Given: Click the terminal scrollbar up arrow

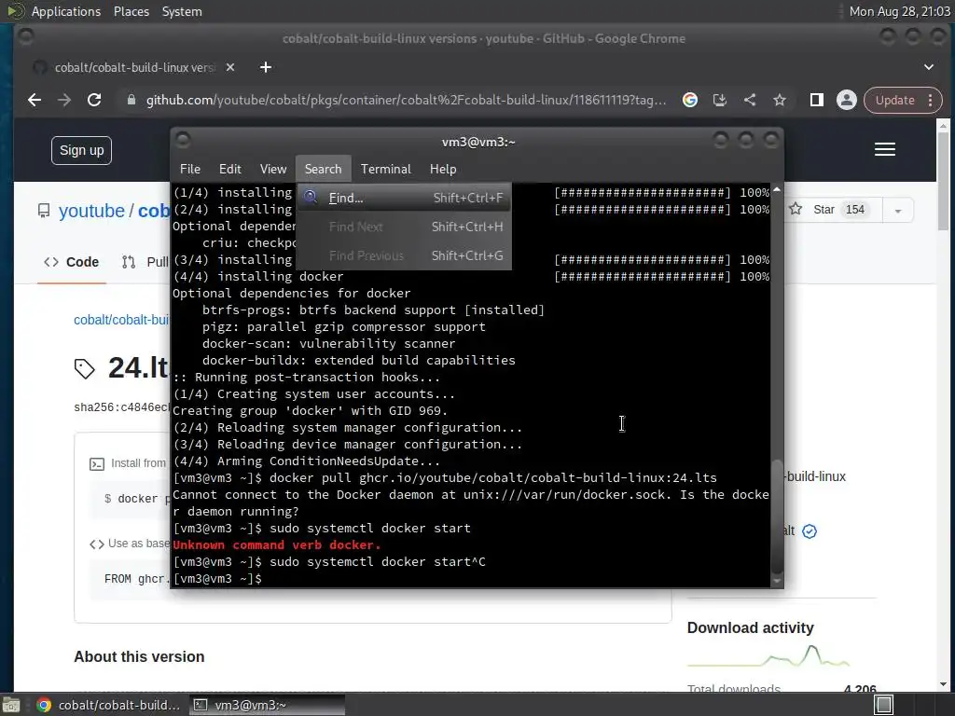Looking at the screenshot, I should pos(777,189).
